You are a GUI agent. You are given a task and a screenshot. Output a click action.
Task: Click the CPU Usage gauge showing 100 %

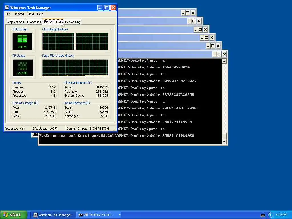pos(22,41)
